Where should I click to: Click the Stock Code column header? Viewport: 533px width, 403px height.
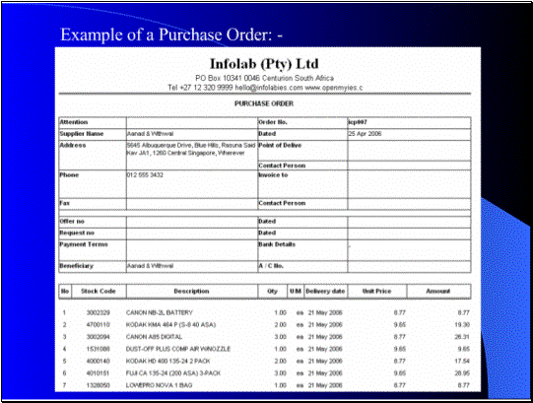coord(99,292)
